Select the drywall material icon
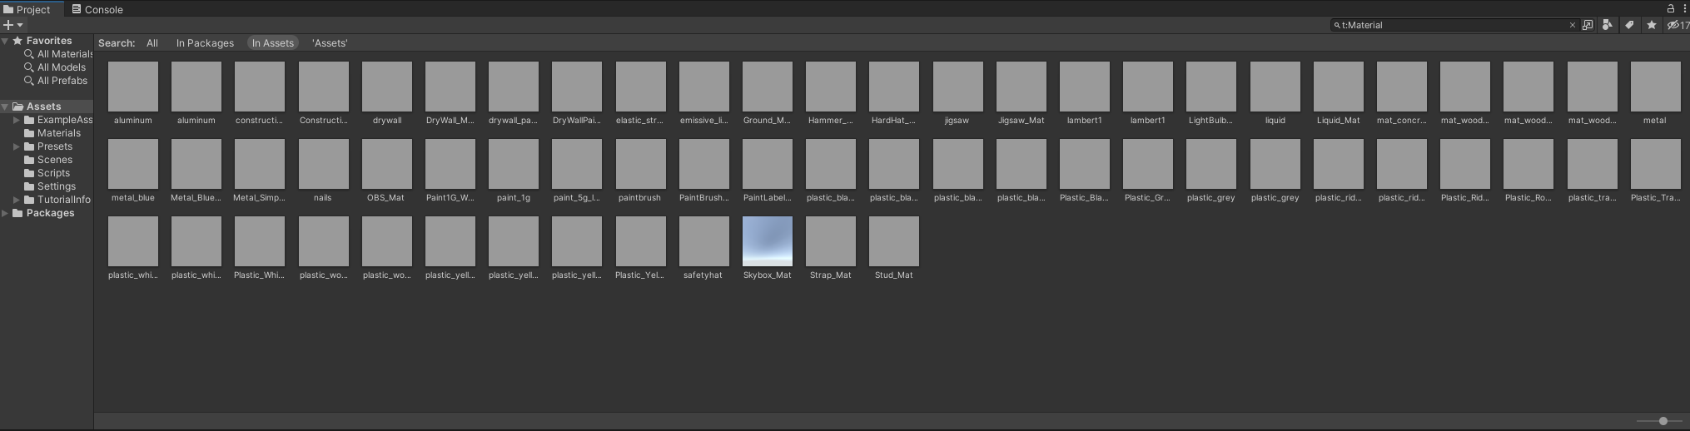The height and width of the screenshot is (431, 1690). [x=387, y=87]
